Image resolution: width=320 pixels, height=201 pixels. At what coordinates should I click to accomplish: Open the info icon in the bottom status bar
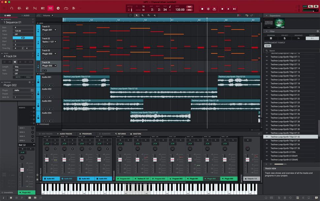(4, 198)
